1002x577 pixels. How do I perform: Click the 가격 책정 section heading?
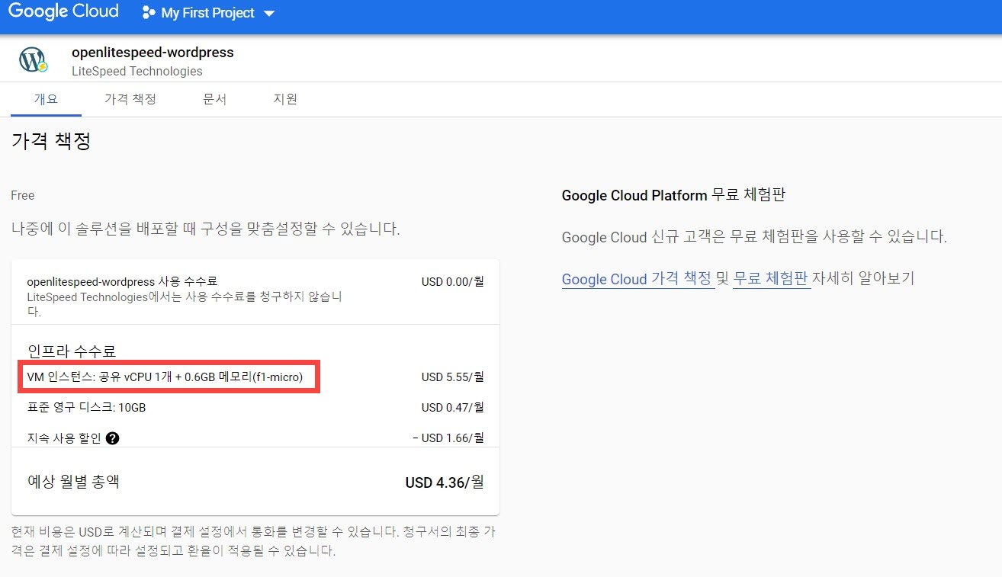[x=51, y=141]
